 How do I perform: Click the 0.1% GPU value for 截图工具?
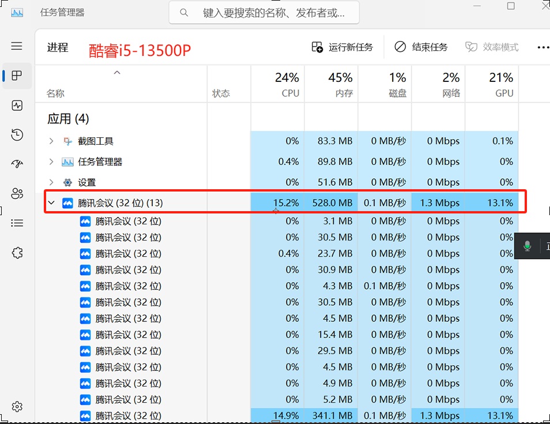pos(503,141)
